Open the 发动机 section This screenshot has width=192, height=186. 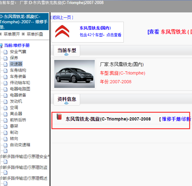[x=16, y=101]
